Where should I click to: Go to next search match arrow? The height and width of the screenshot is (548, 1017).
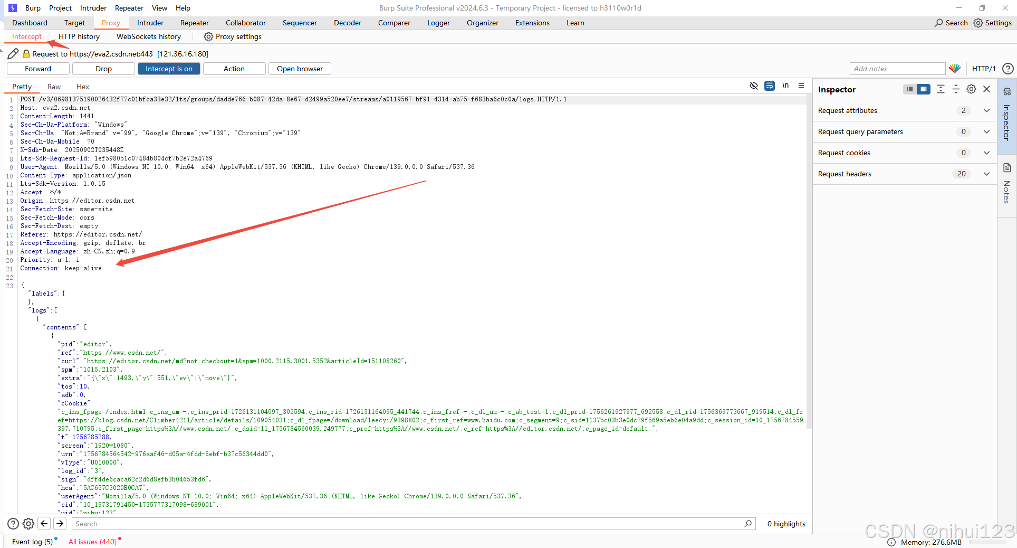(60, 524)
